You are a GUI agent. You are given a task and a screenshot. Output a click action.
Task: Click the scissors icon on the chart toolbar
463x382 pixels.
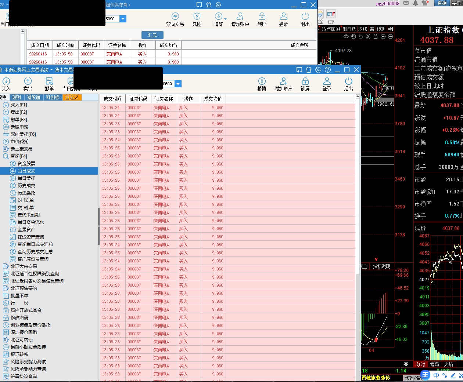point(368,37)
